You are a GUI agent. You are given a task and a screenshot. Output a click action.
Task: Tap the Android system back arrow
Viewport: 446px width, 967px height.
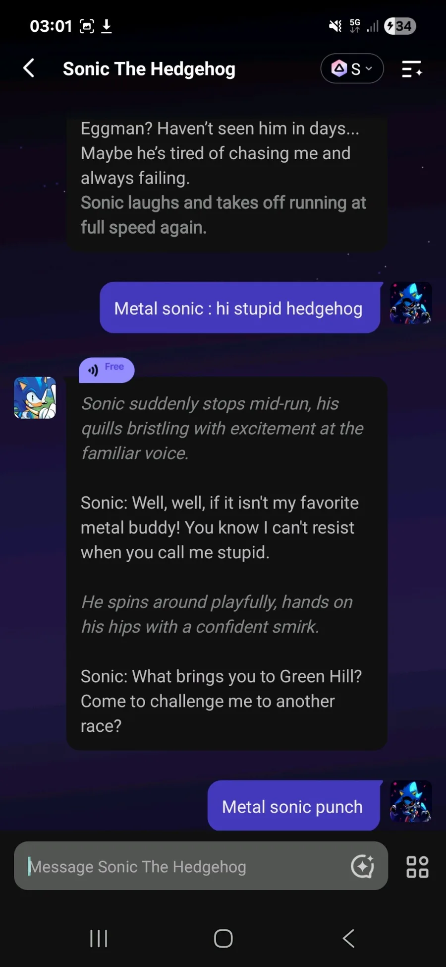[348, 938]
